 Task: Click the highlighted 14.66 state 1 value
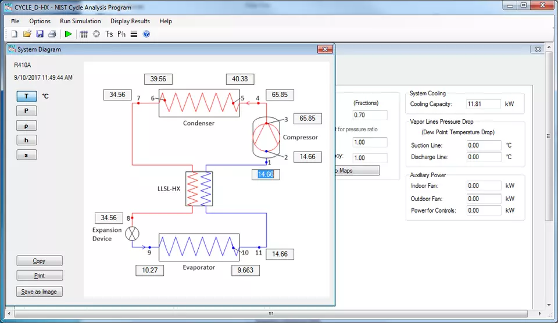pos(266,174)
